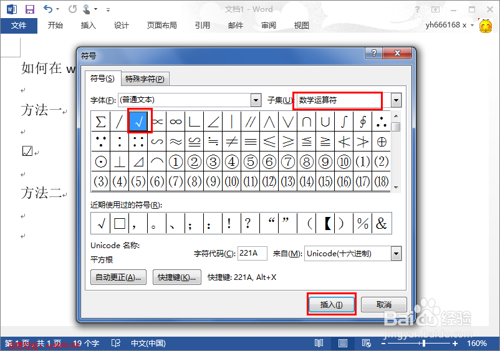Click the Undo arrow icon

tap(48, 9)
